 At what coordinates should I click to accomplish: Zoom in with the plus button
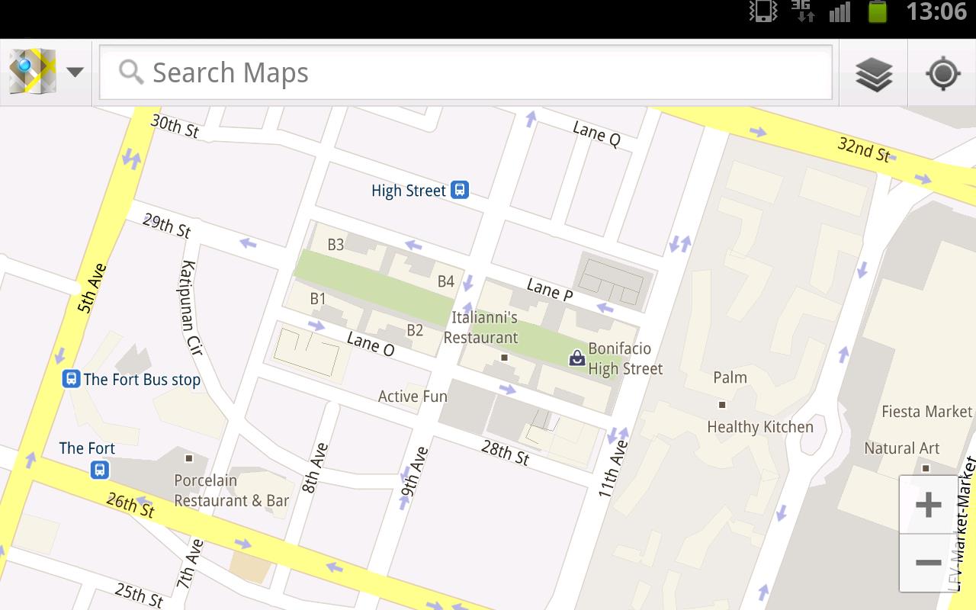928,505
